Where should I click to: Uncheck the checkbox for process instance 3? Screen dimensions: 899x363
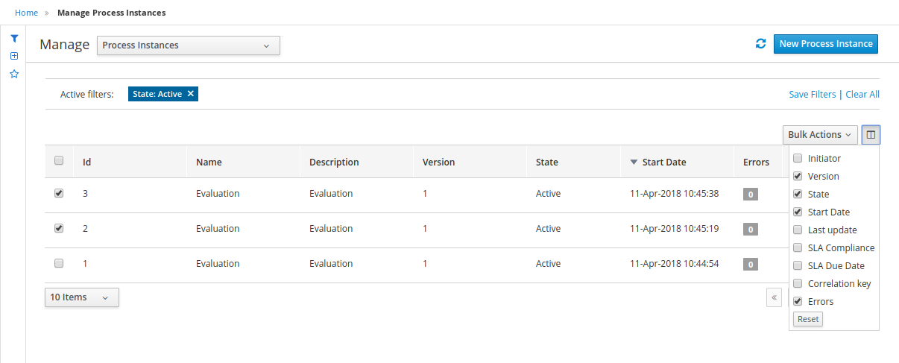click(x=59, y=193)
